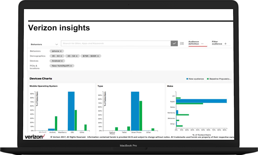The image size is (258, 155).
Task: Click the green Android bar in Mobile Operating System chart
Action: pos(56,123)
